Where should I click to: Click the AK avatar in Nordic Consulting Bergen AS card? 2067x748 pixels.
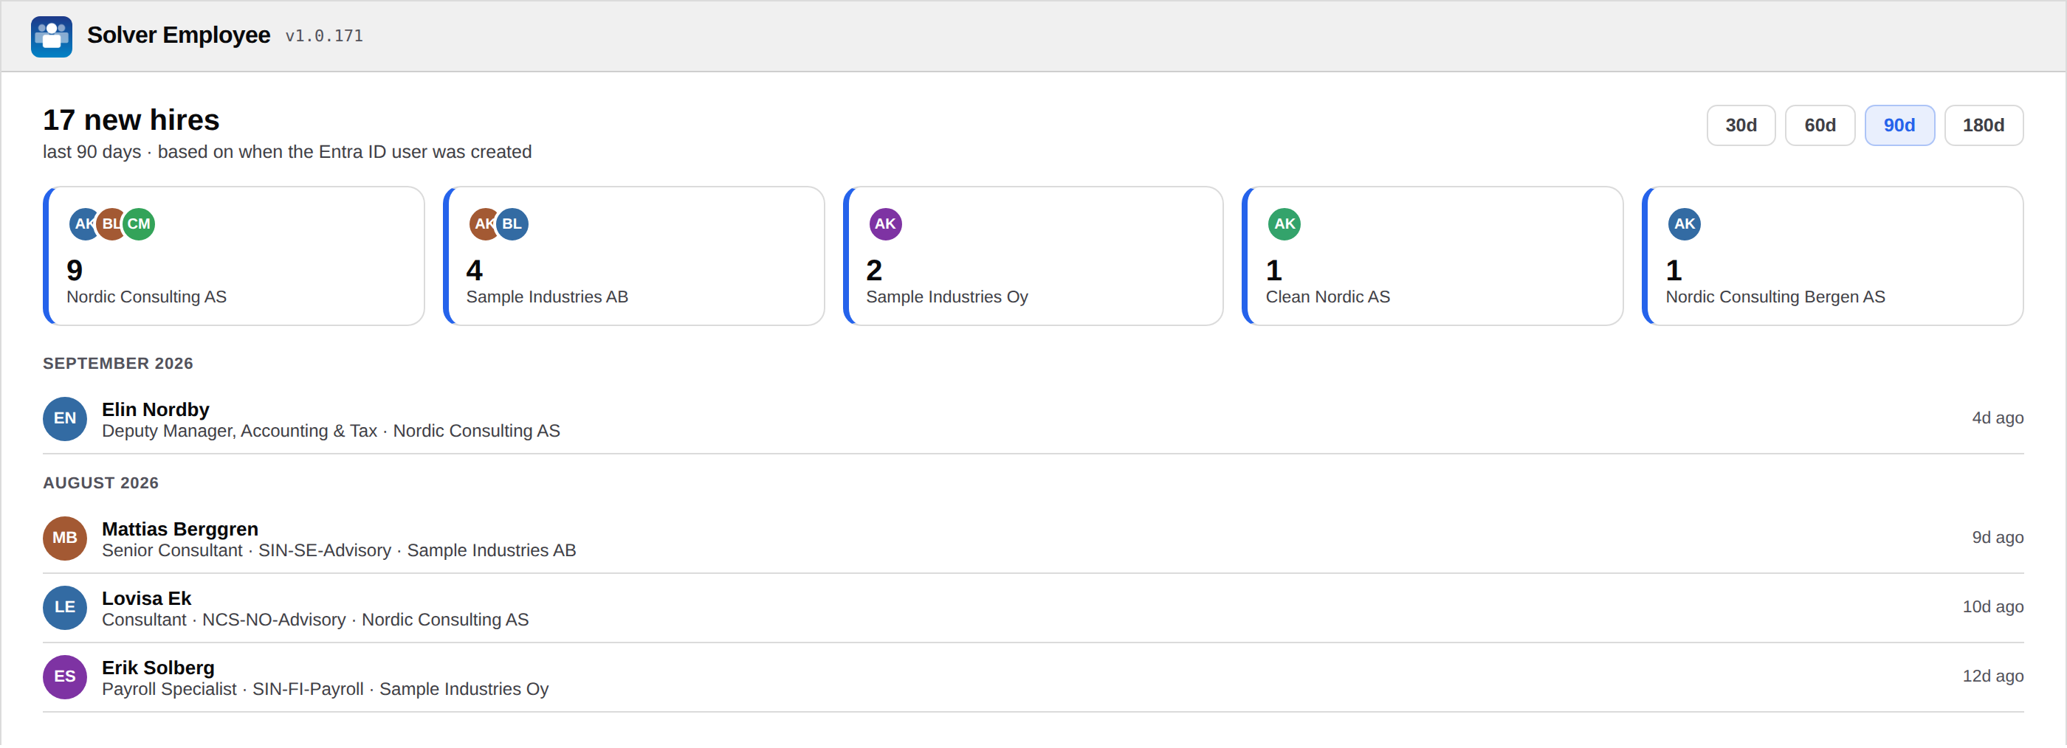point(1685,224)
